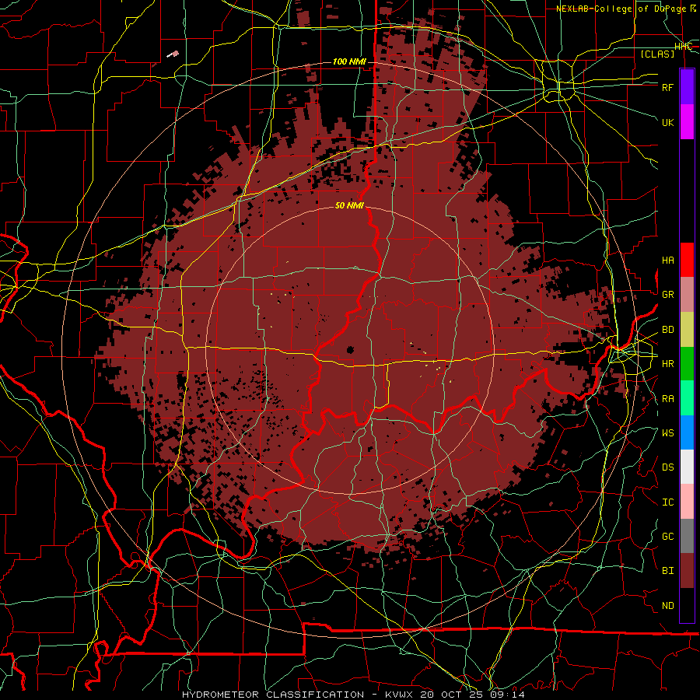Click the 'GR' legend label
The height and width of the screenshot is (700, 700).
(667, 295)
